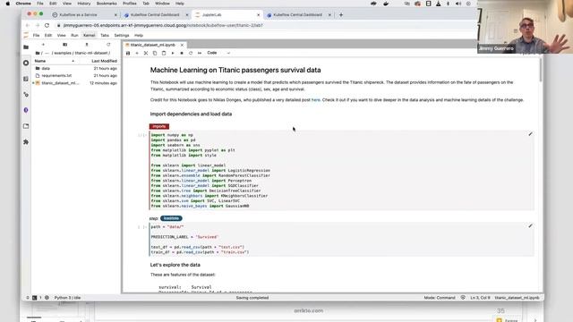Upload files in the file browser
Image resolution: width=573 pixels, height=322 pixels.
[87, 45]
